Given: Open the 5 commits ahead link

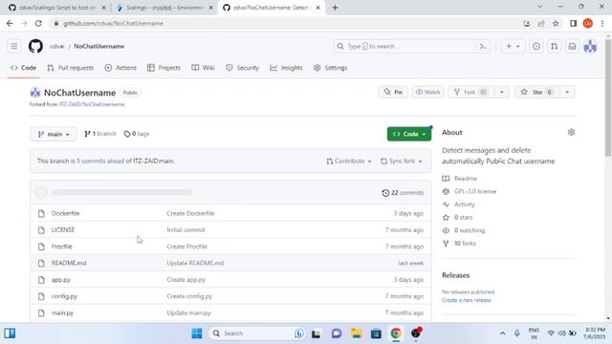Looking at the screenshot, I should tap(100, 161).
